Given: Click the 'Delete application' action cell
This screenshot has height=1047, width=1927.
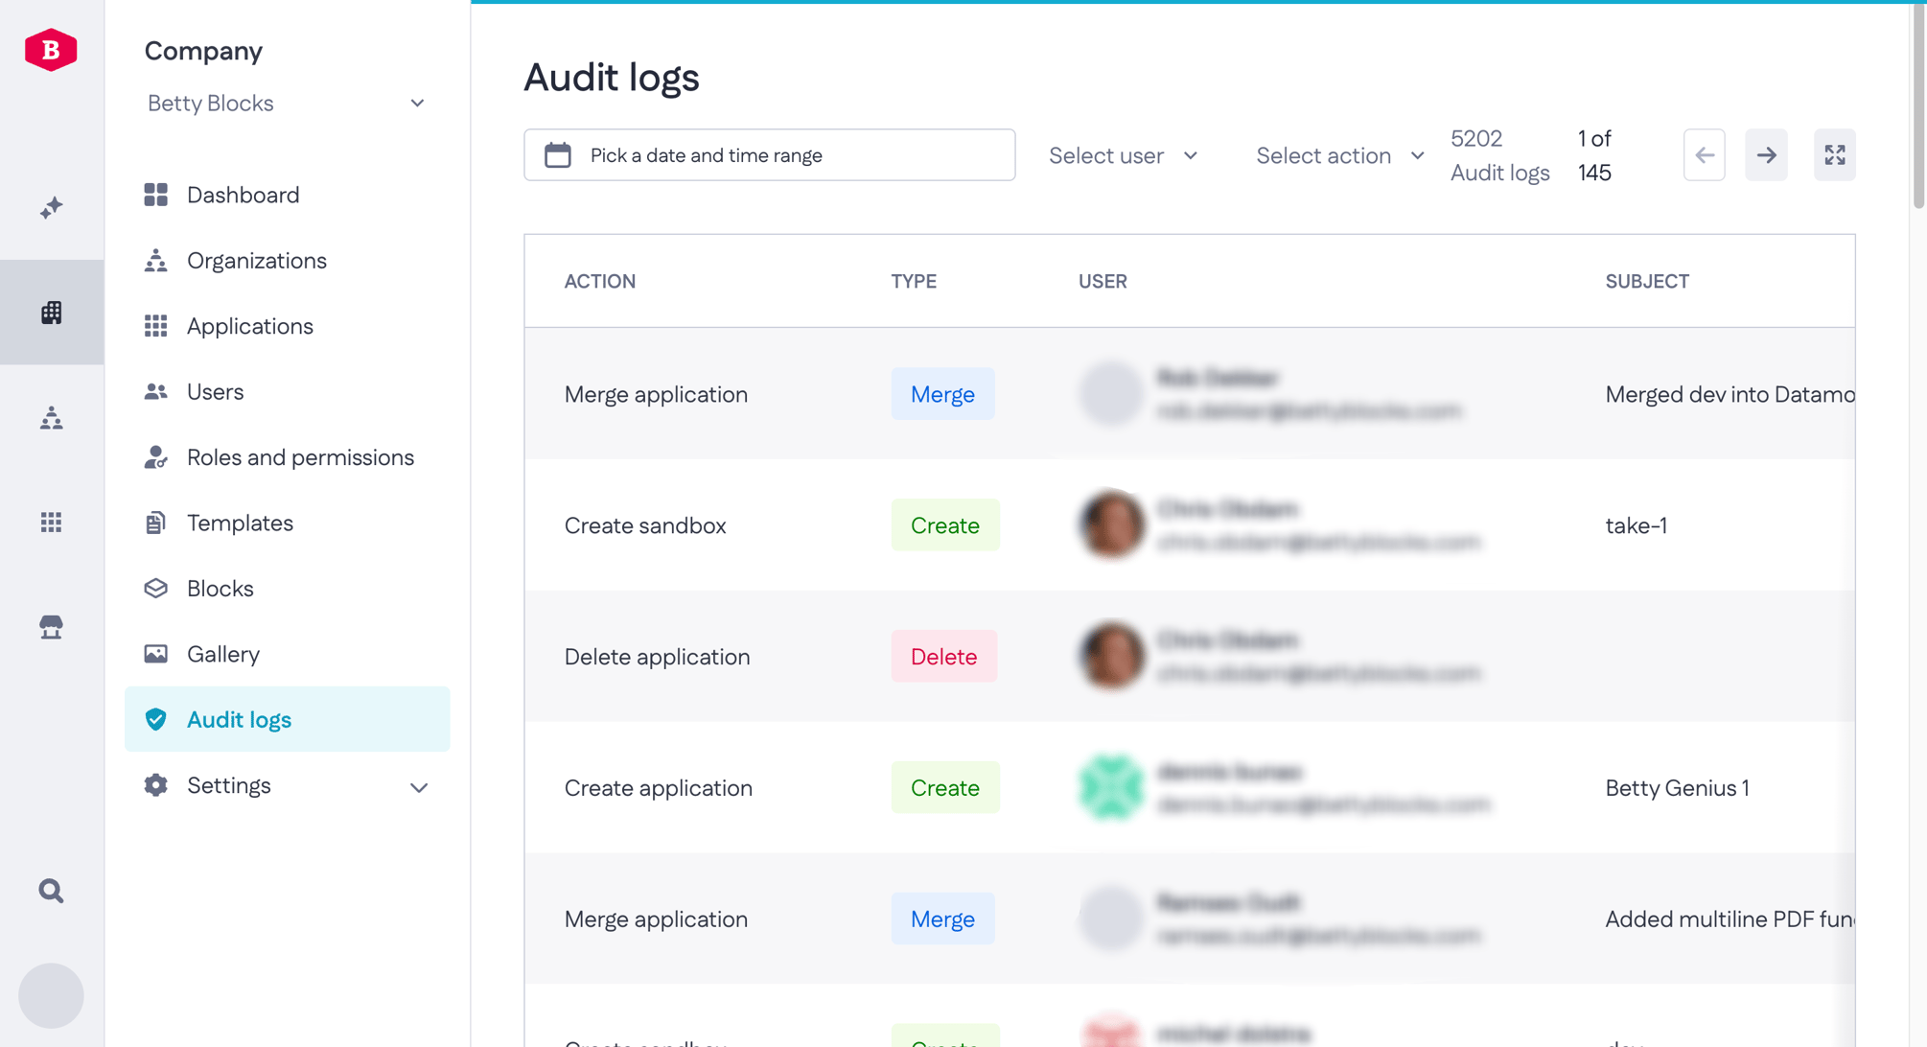Looking at the screenshot, I should click(657, 657).
